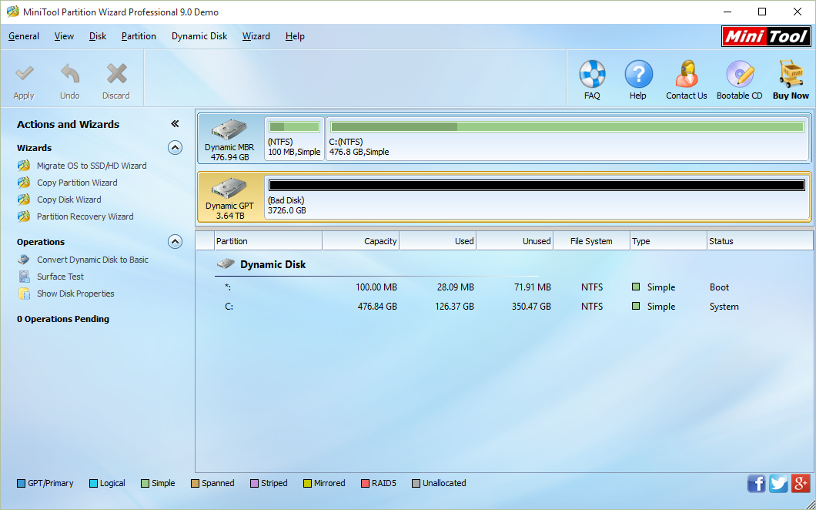Select the Dynamic GPT disk icon
Image resolution: width=816 pixels, height=510 pixels.
click(x=229, y=189)
